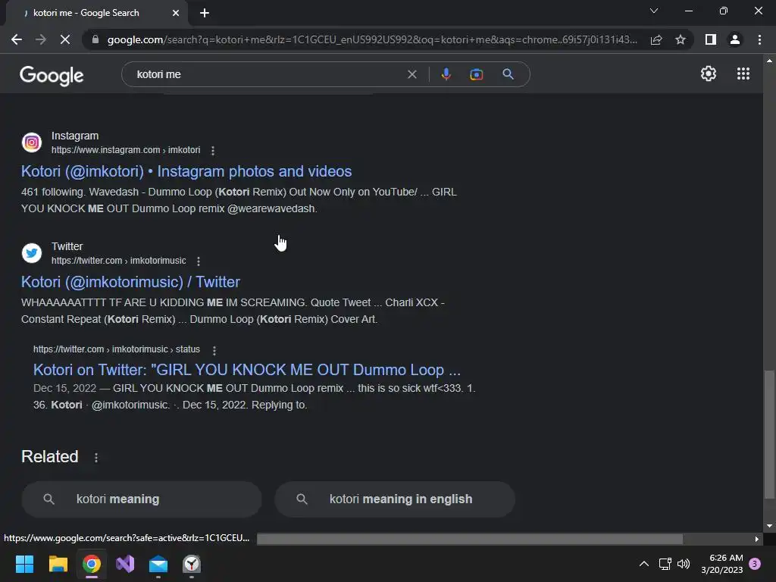
Task: Open network status in system tray
Action: coord(665,564)
